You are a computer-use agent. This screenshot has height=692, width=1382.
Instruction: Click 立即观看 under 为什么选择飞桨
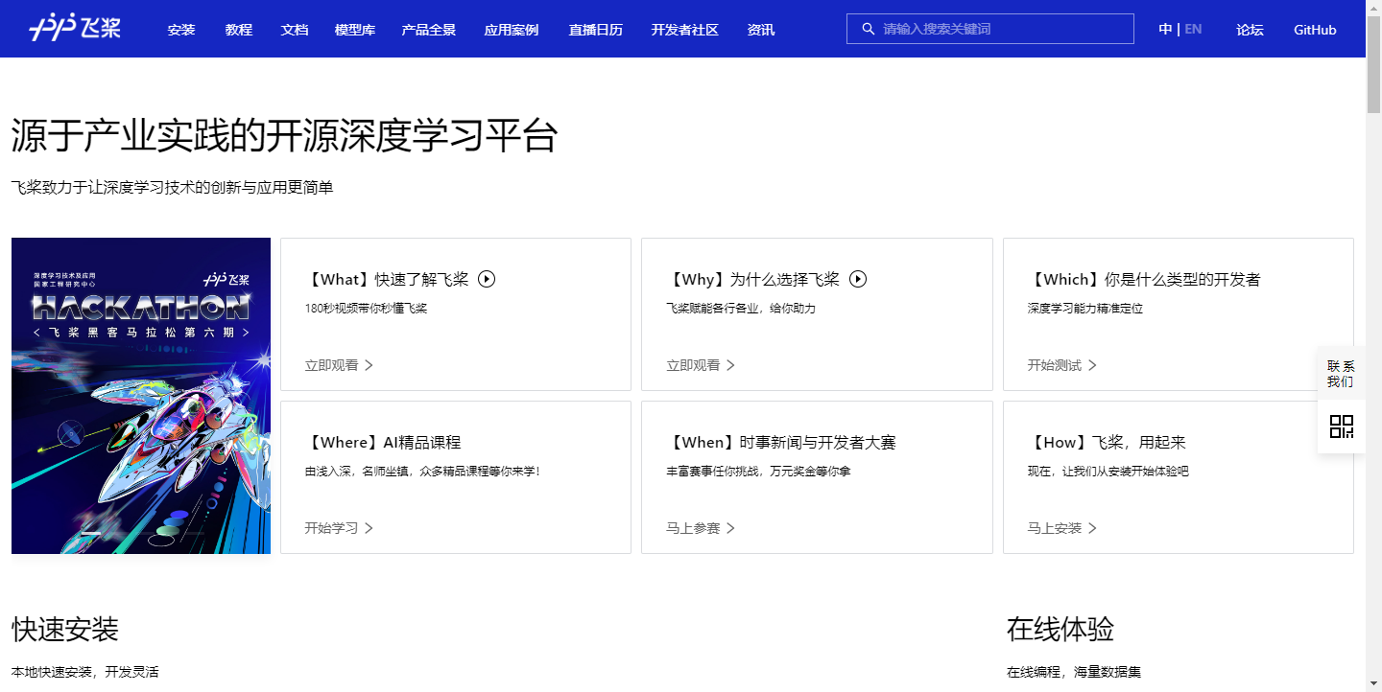point(693,365)
